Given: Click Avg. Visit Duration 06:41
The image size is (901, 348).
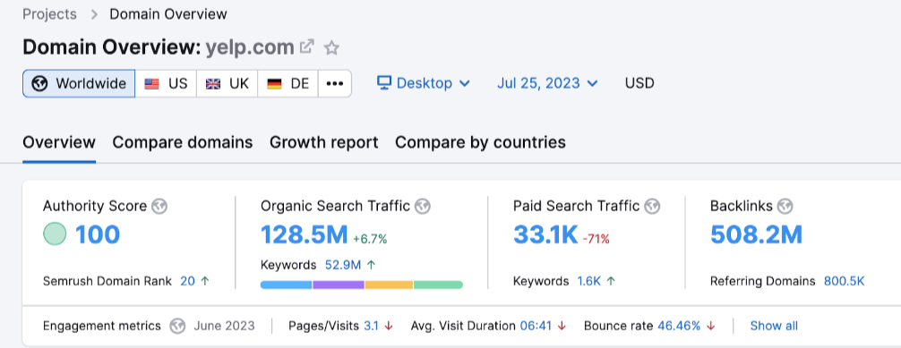Looking at the screenshot, I should point(536,327).
